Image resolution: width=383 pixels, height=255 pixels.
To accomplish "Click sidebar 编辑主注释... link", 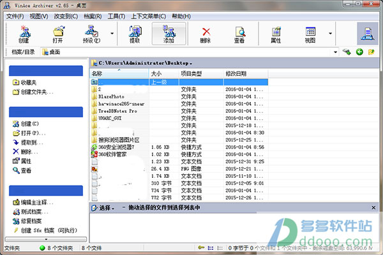I will click(33, 202).
